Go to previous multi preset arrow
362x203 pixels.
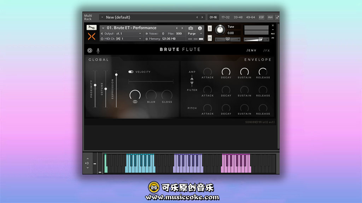pos(197,17)
